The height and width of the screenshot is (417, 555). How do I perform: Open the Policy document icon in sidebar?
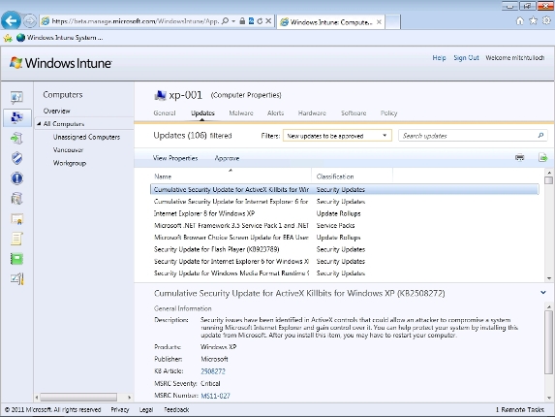(x=16, y=239)
